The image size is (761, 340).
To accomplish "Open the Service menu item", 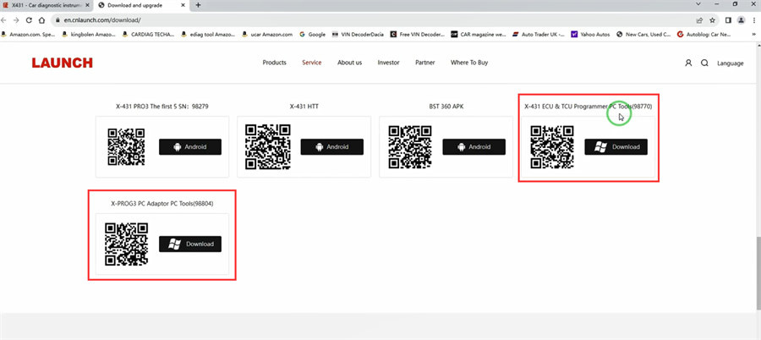I will click(x=311, y=63).
